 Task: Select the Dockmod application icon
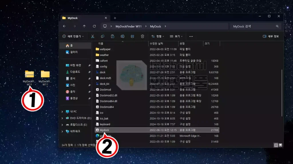97,90
